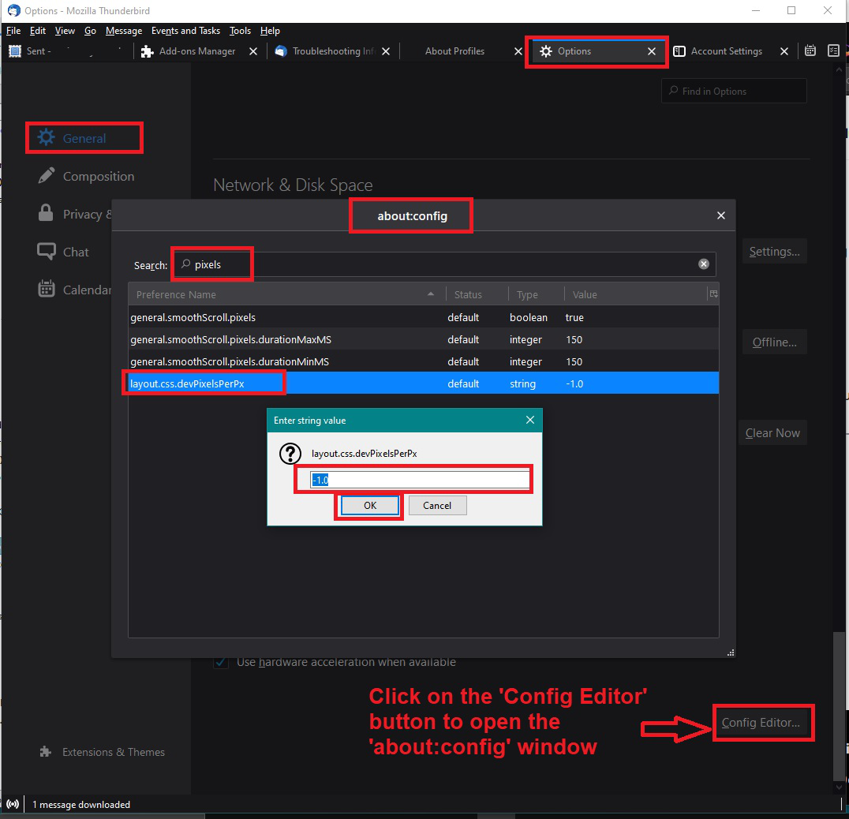Viewport: 849px width, 819px height.
Task: Open the Calendar tab icon in tab bar
Action: coord(810,51)
